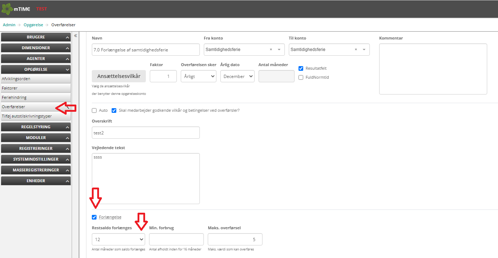This screenshot has width=498, height=258.
Task: Click the Ansættelsesvilkår button
Action: tap(119, 76)
